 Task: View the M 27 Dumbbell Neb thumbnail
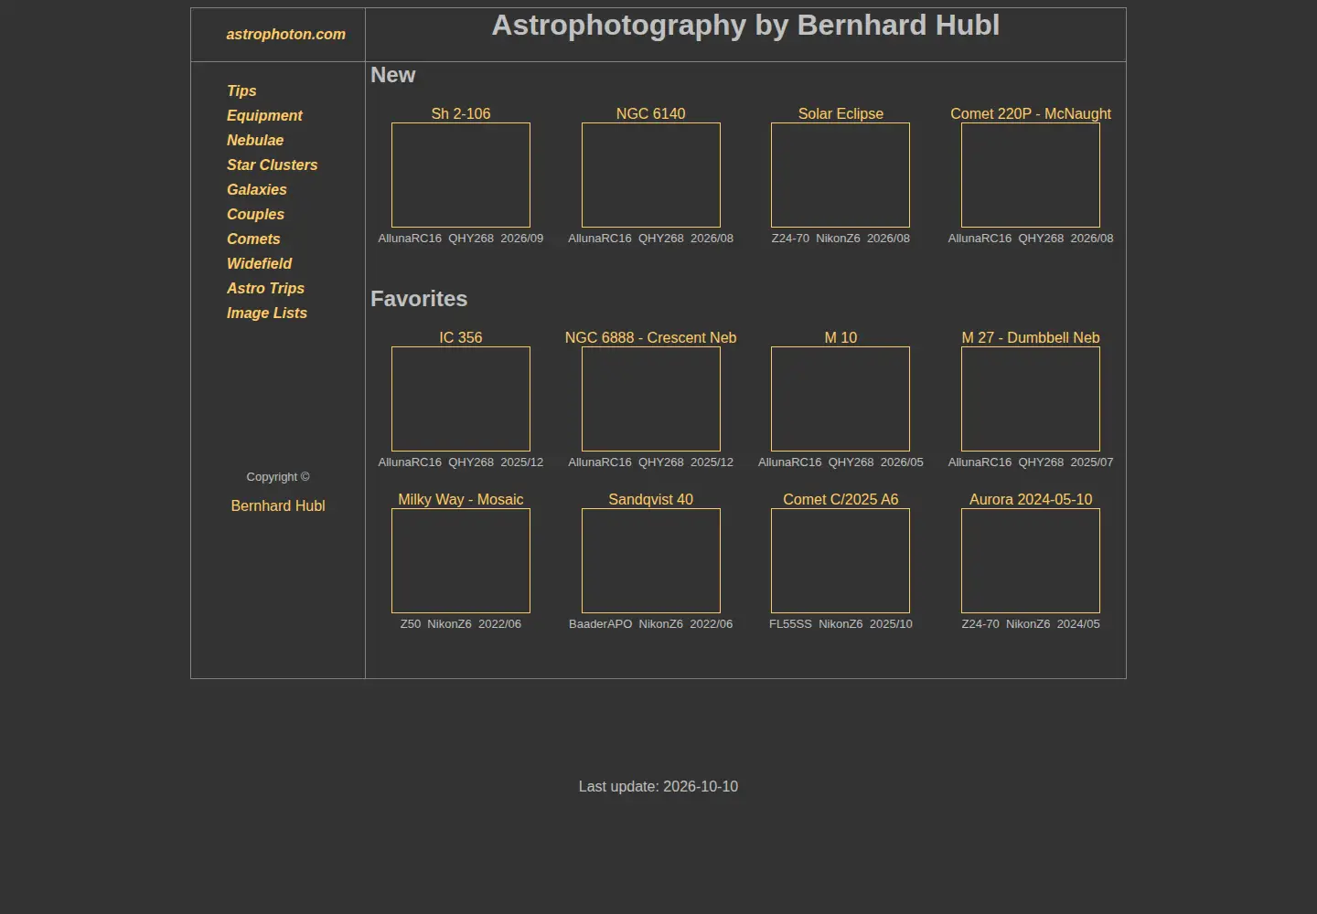tap(1031, 399)
